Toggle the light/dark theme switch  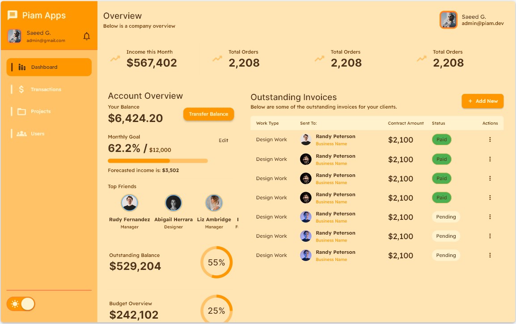click(x=21, y=304)
